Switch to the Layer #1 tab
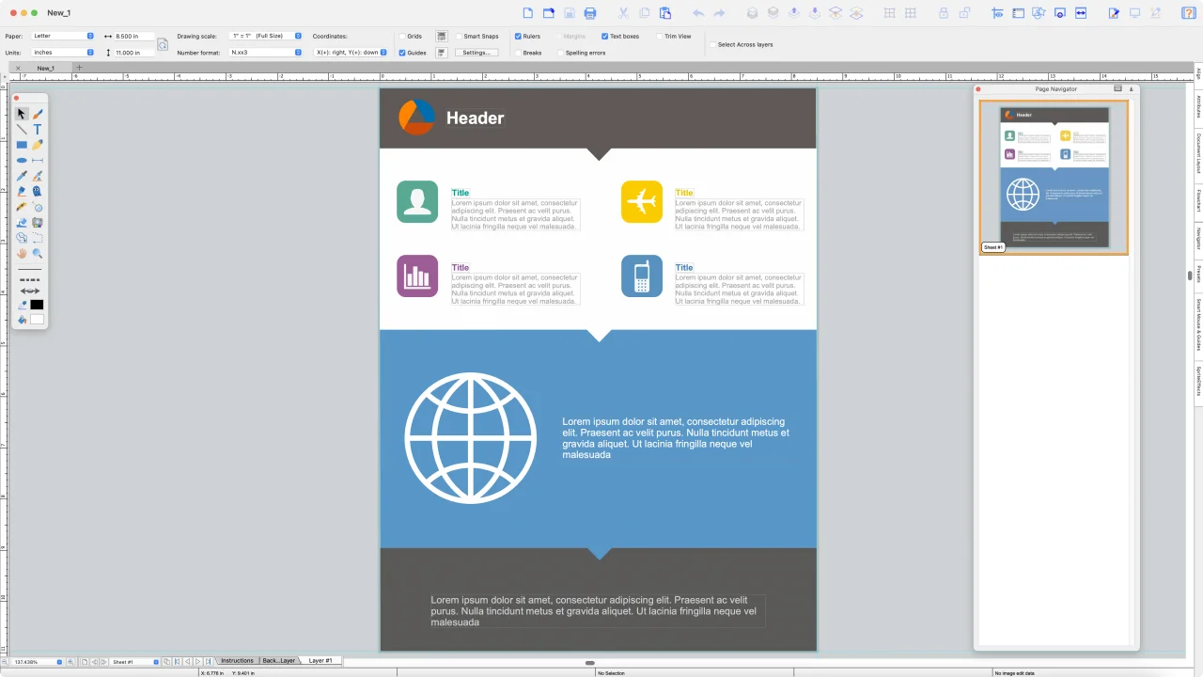1203x677 pixels. click(x=320, y=661)
